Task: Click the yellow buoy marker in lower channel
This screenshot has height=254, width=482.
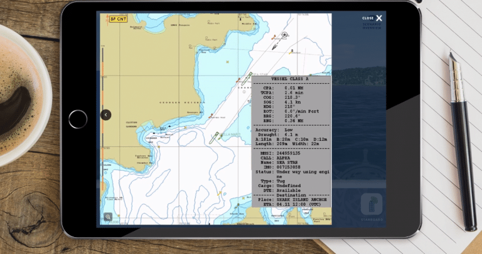Action: pos(220,193)
